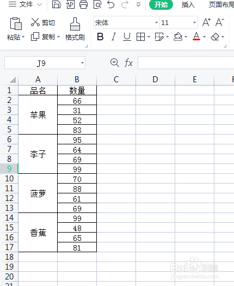Viewport: 234px width, 286px height.
Task: Expand the Name Box dropdown arrow
Action: point(82,63)
